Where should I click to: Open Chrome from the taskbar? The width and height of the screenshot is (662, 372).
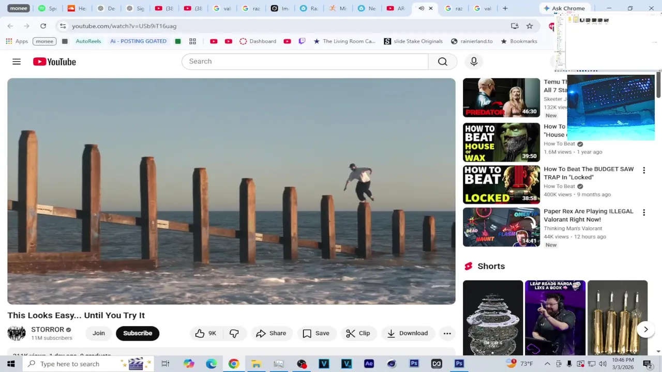(234, 364)
